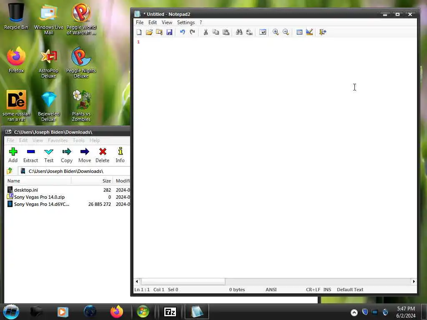Open the 7-Zip Tools menu

tap(78, 140)
